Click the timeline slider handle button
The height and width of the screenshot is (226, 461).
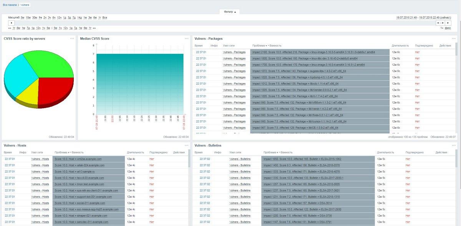[x=441, y=23]
